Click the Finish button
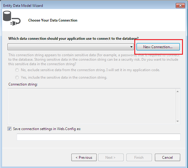188x168 pixels. (x=139, y=158)
